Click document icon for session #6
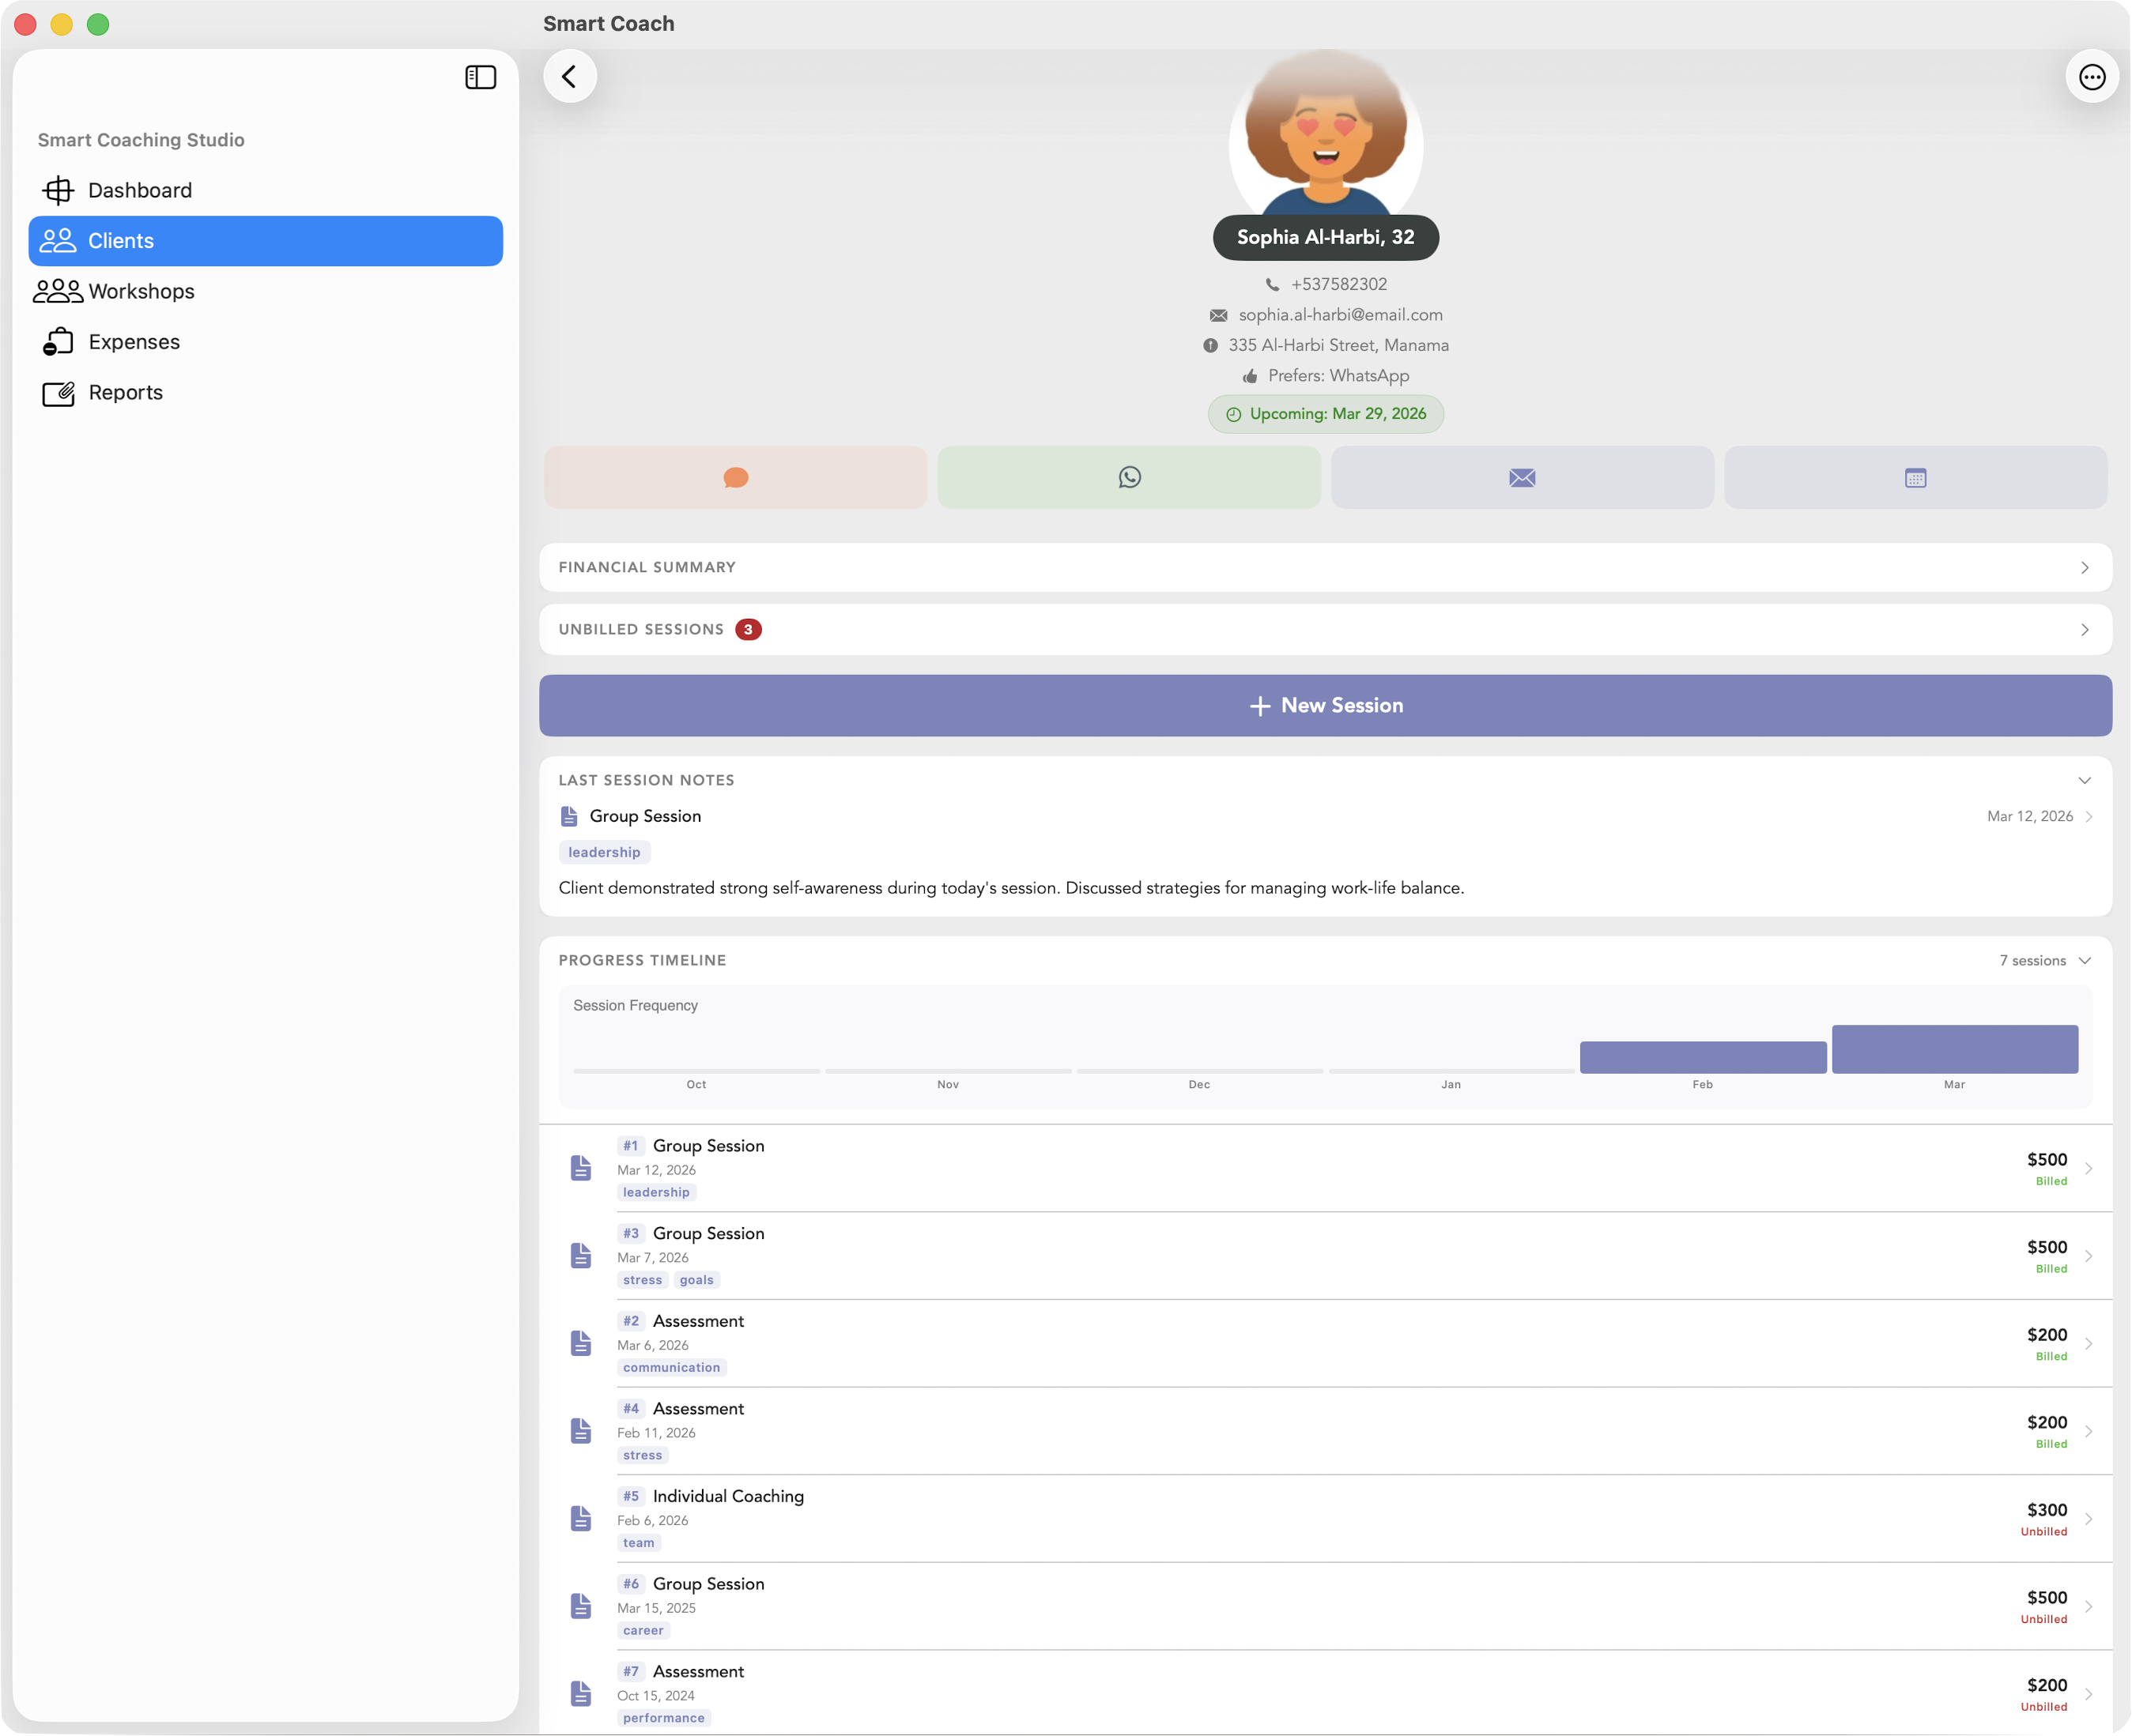The width and height of the screenshot is (2132, 1736). (580, 1607)
